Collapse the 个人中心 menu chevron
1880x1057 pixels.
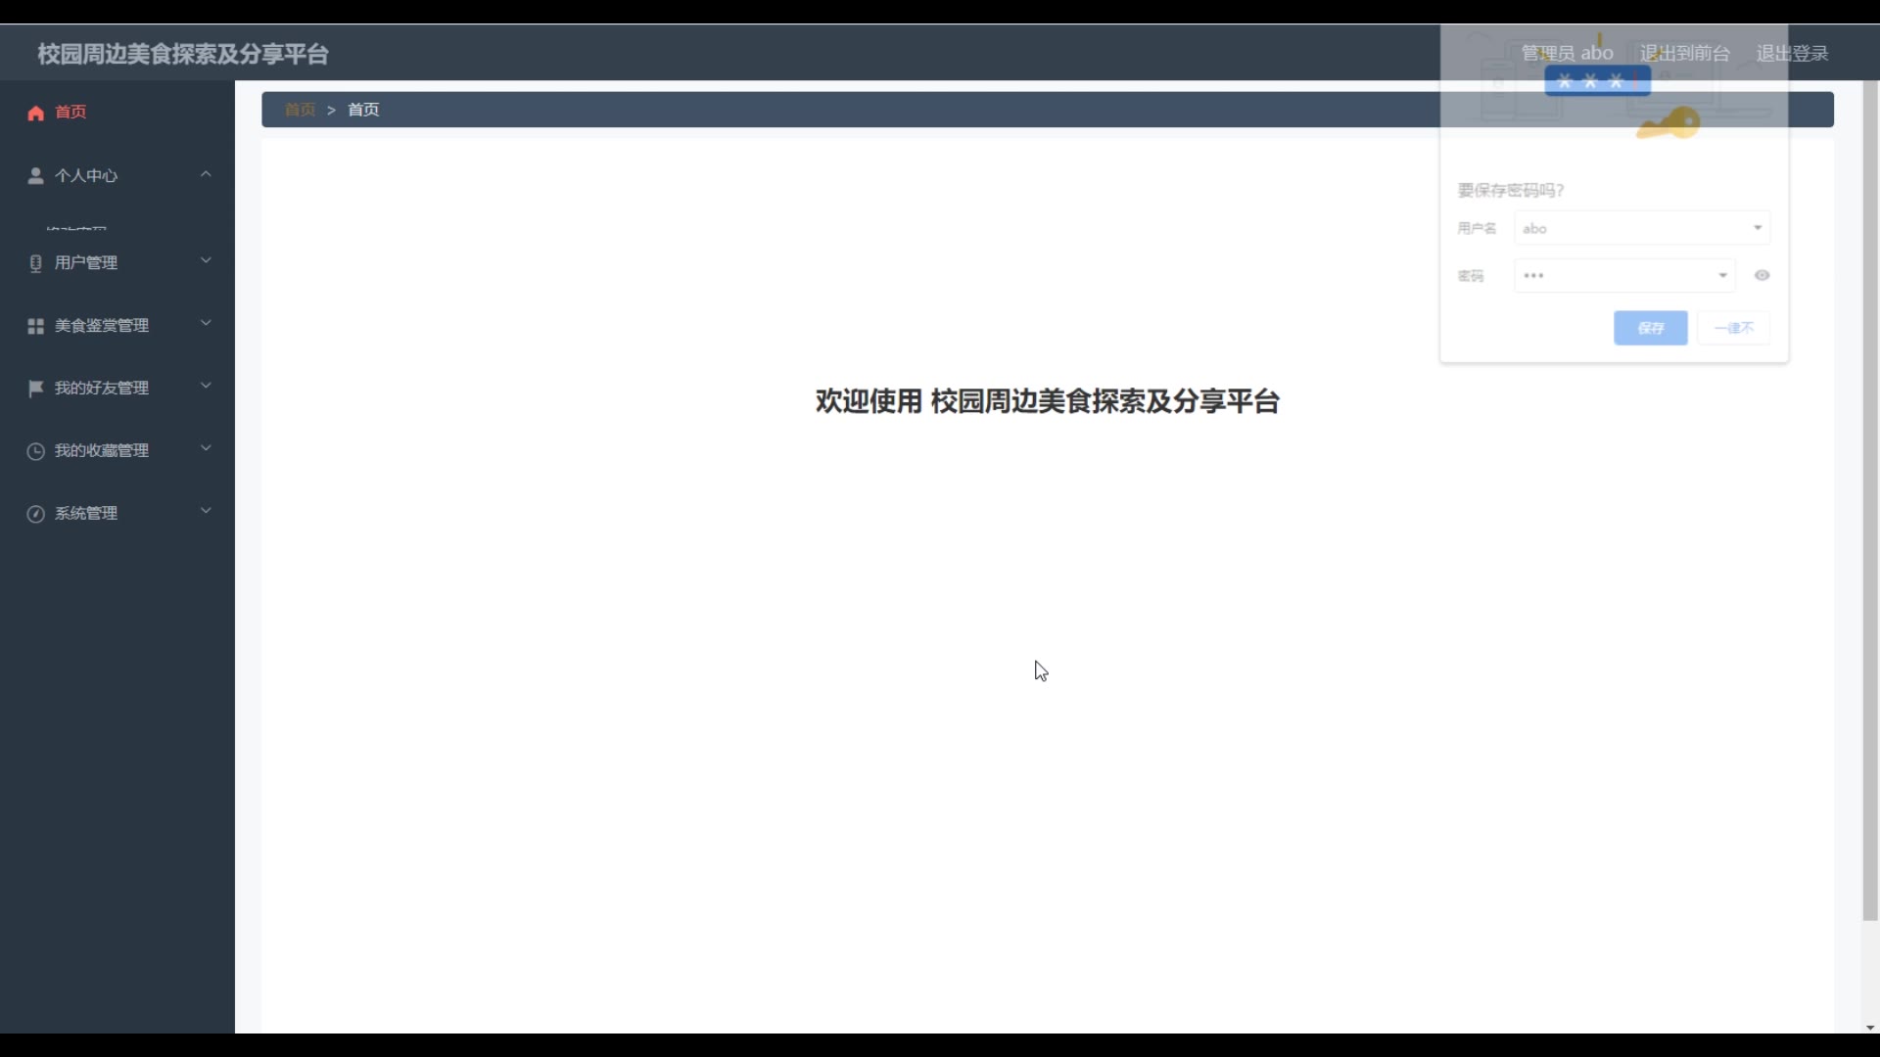[206, 174]
